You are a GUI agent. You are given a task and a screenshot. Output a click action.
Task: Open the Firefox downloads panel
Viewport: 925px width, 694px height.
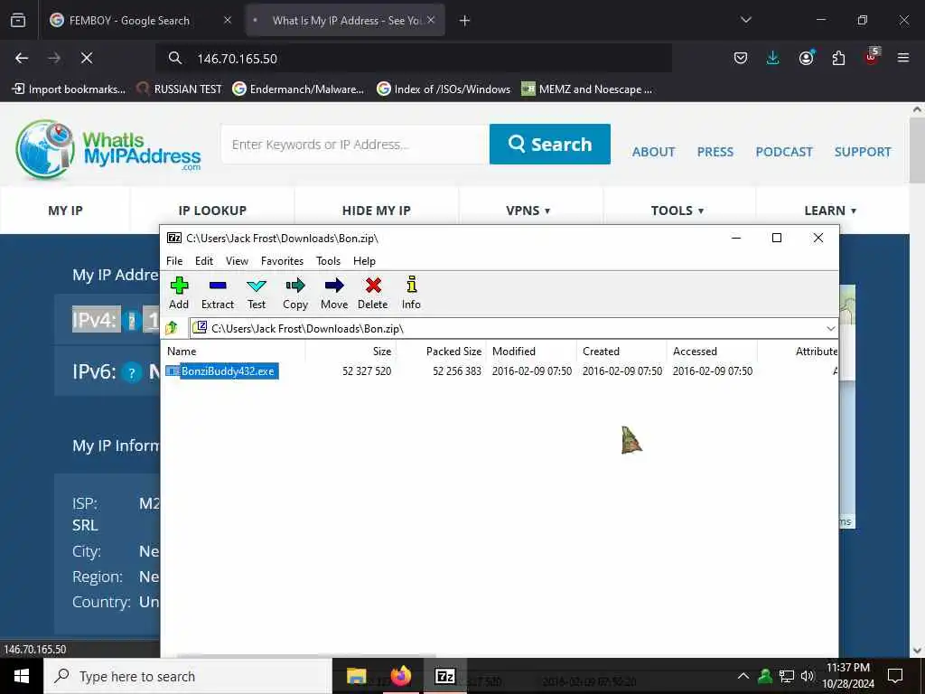click(773, 58)
